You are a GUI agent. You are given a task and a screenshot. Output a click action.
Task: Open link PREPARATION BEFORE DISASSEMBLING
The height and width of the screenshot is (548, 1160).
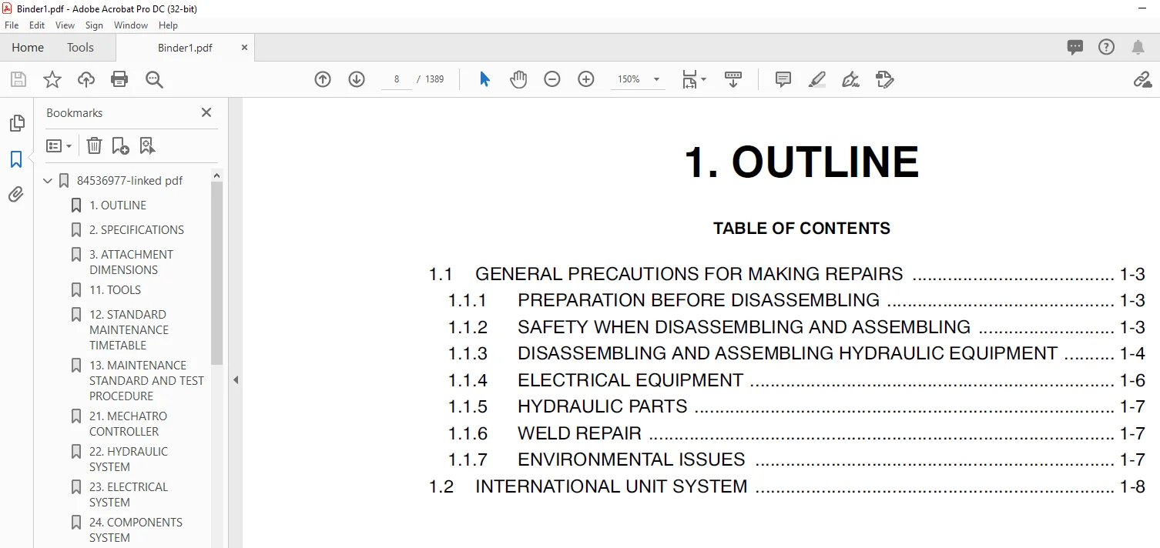(x=699, y=300)
